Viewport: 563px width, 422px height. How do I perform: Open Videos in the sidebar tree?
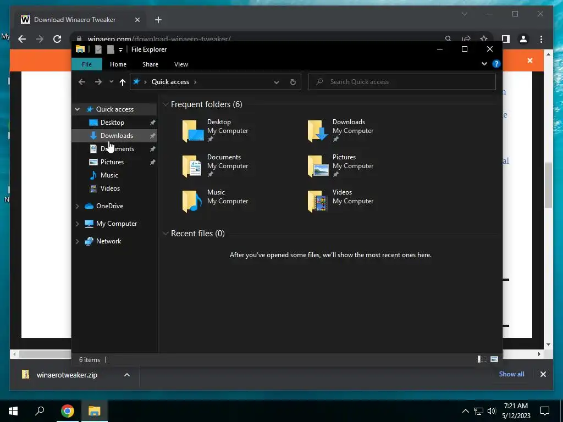(x=110, y=188)
